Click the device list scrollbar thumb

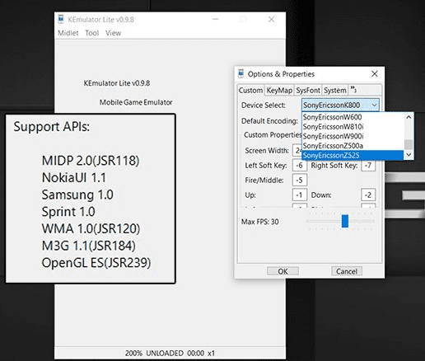(409, 144)
